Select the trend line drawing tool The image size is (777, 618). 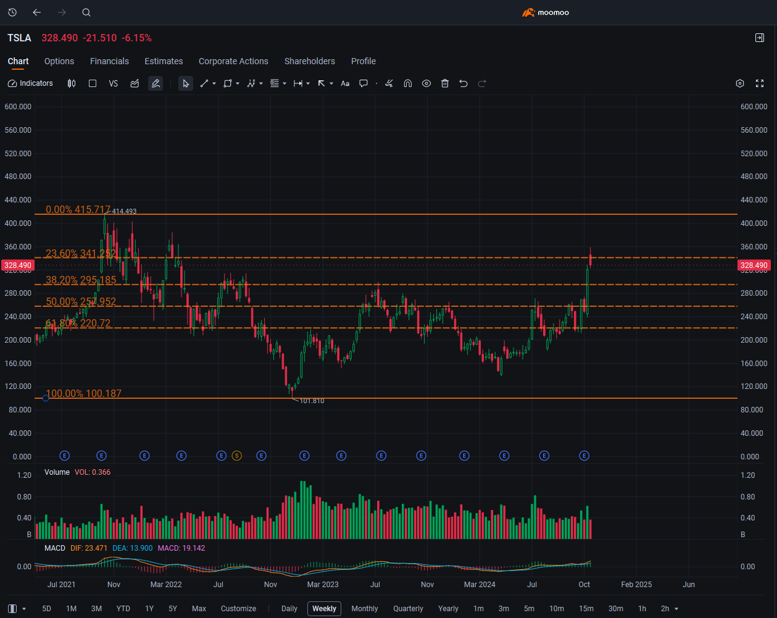click(x=204, y=83)
